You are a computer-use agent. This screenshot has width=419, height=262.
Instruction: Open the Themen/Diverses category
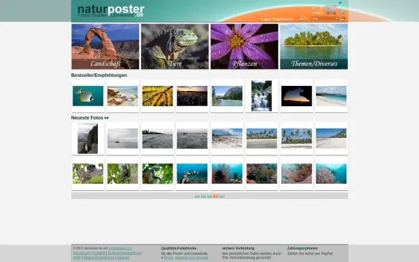pyautogui.click(x=314, y=47)
